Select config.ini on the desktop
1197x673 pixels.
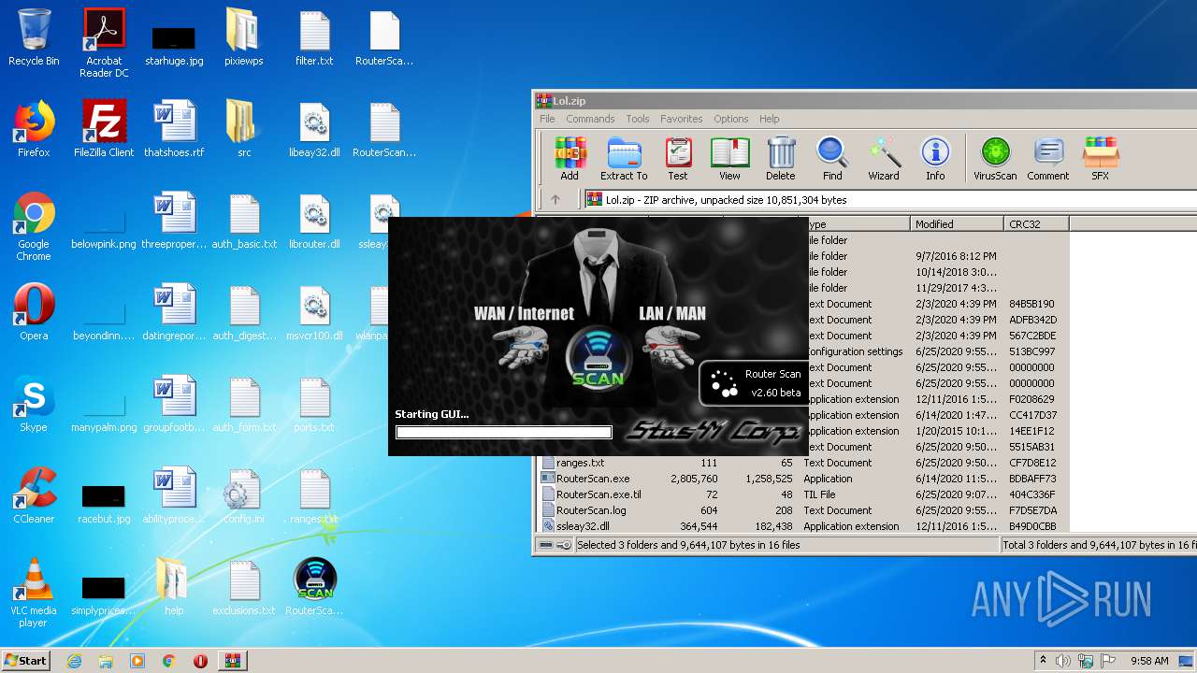[x=243, y=495]
